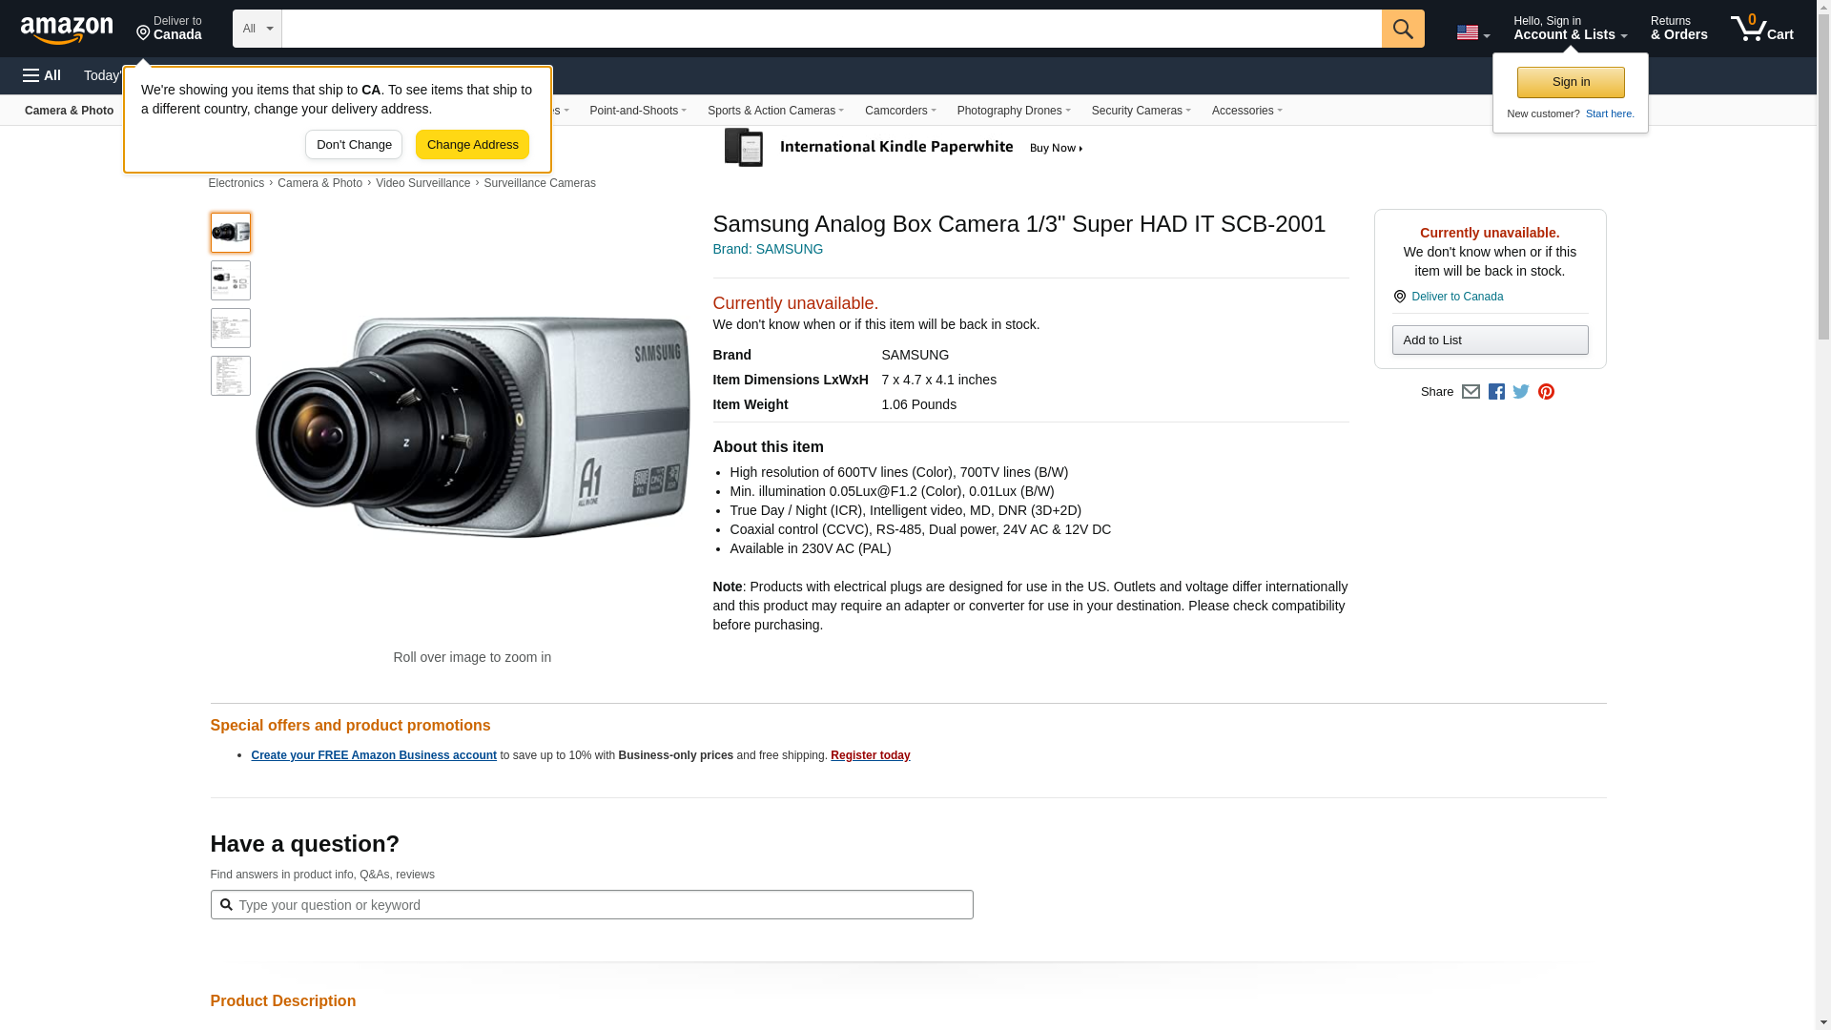Select the second product thumbnail
This screenshot has height=1030, width=1831.
[x=231, y=280]
